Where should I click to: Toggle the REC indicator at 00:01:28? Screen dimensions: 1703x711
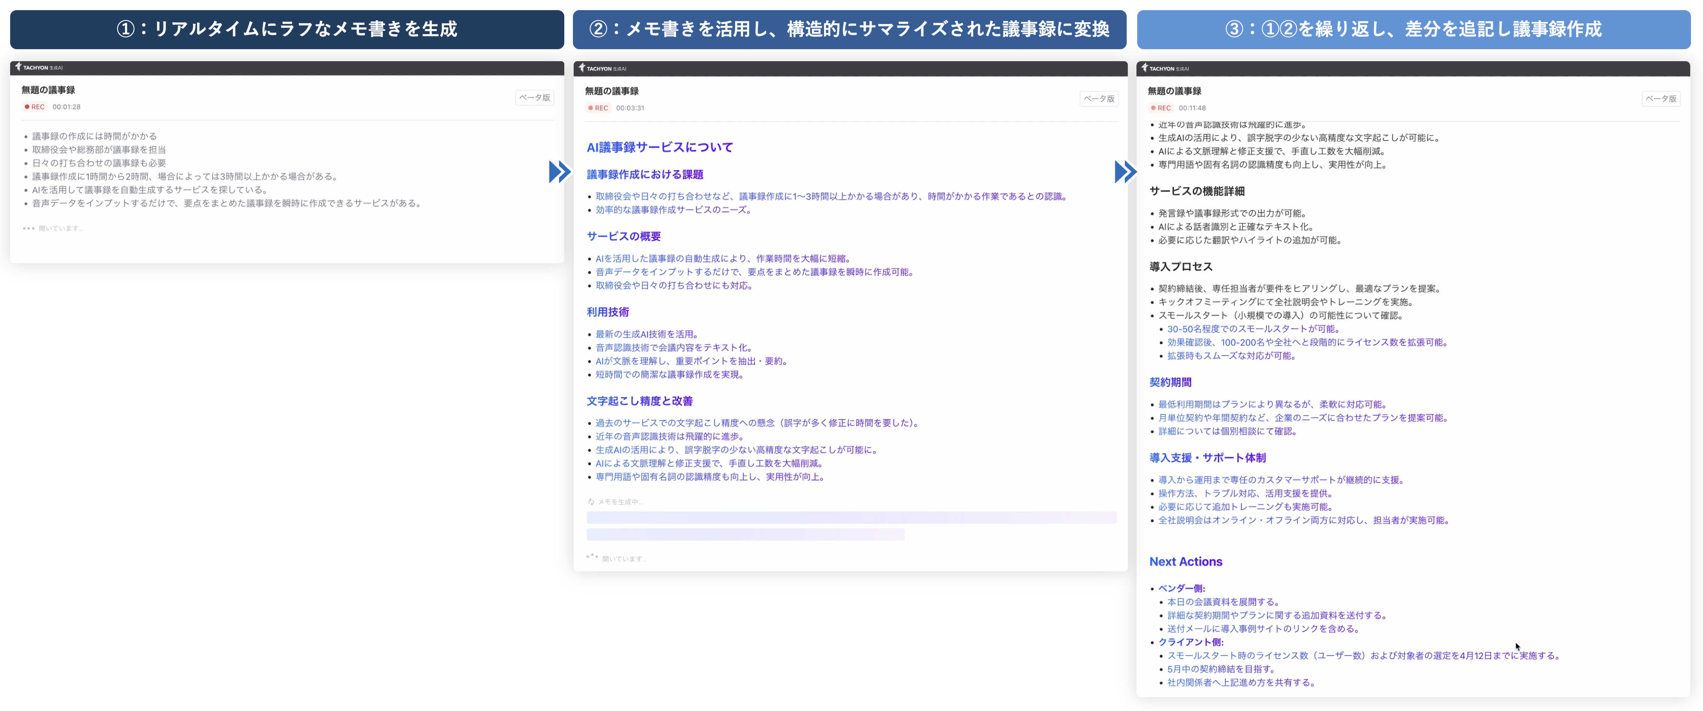35,107
